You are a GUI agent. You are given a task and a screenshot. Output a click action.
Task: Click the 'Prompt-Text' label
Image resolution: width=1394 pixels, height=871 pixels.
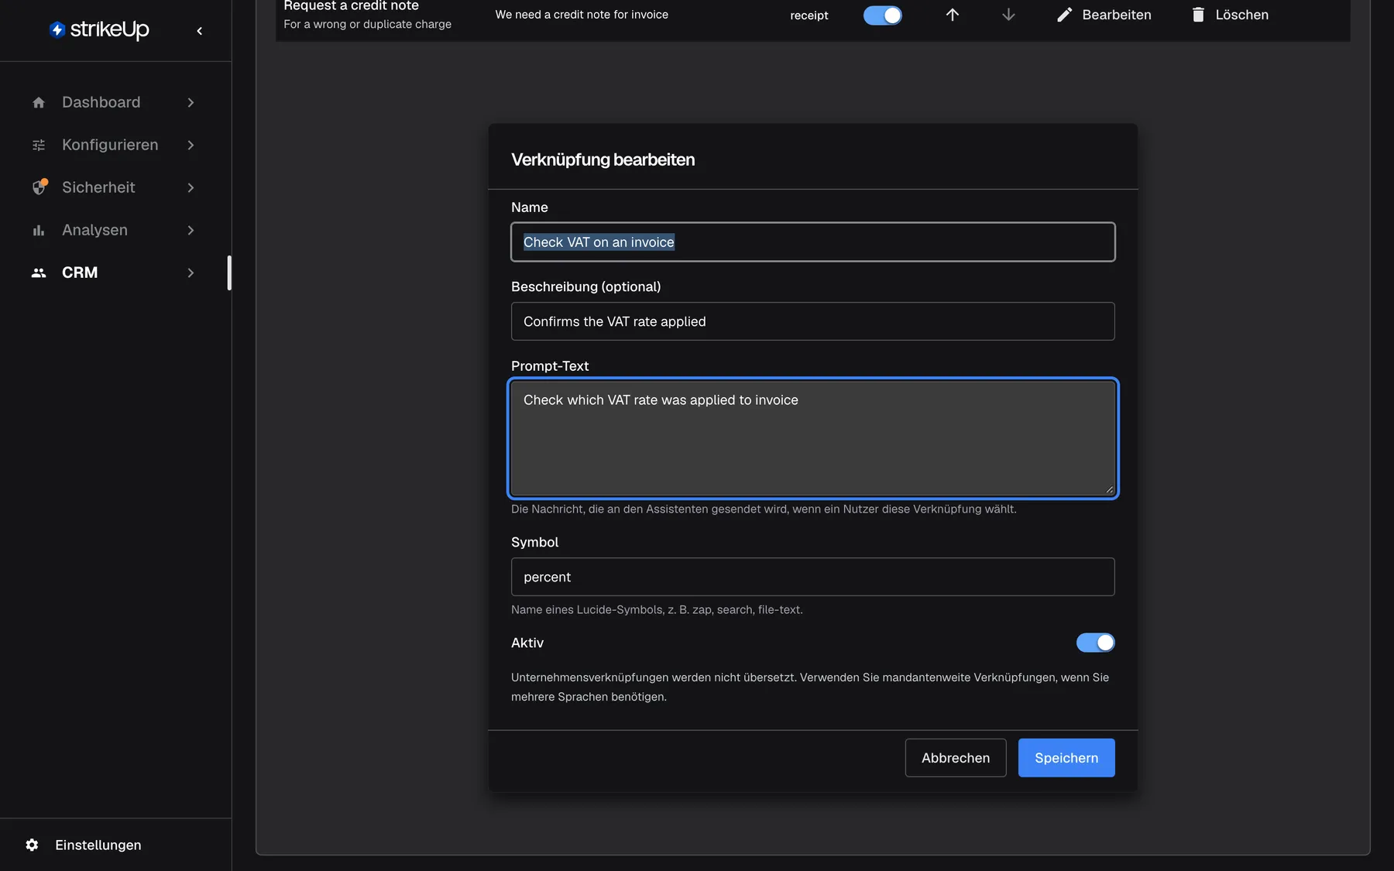550,366
